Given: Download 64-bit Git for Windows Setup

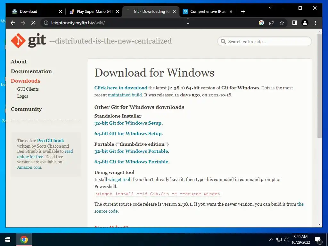Looking at the screenshot, I should 128,134.
